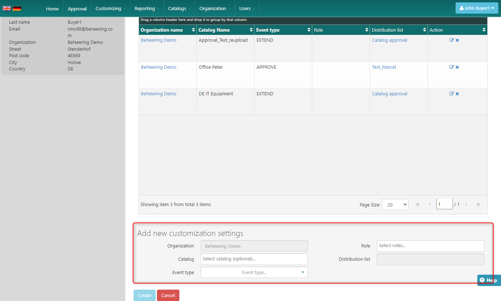Open the Catalogs menu
Screen dimensions: 501x301
pyautogui.click(x=179, y=9)
